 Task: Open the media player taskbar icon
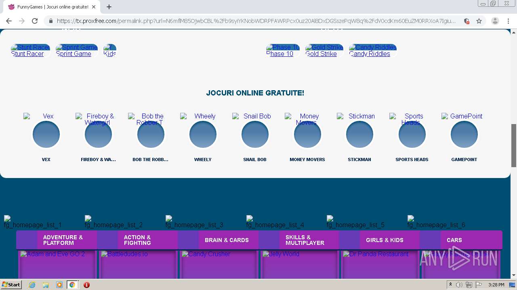point(59,285)
